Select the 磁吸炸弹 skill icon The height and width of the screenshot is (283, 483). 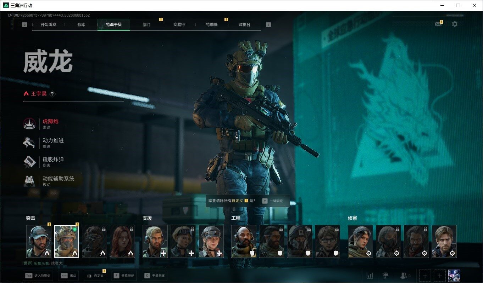29,162
